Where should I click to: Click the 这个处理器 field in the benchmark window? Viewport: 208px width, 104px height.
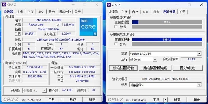pos(165,79)
